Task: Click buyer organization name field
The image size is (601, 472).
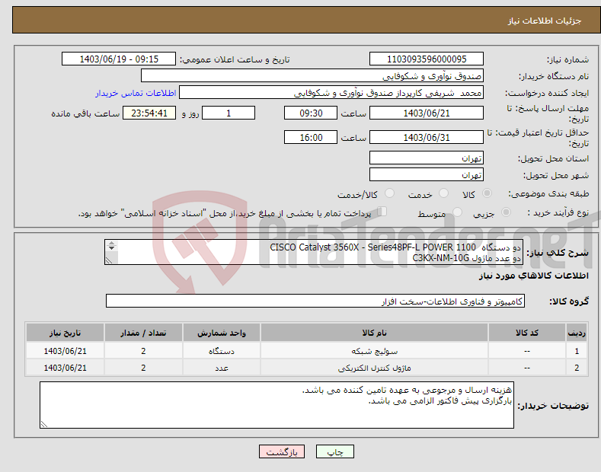Action: pyautogui.click(x=312, y=76)
